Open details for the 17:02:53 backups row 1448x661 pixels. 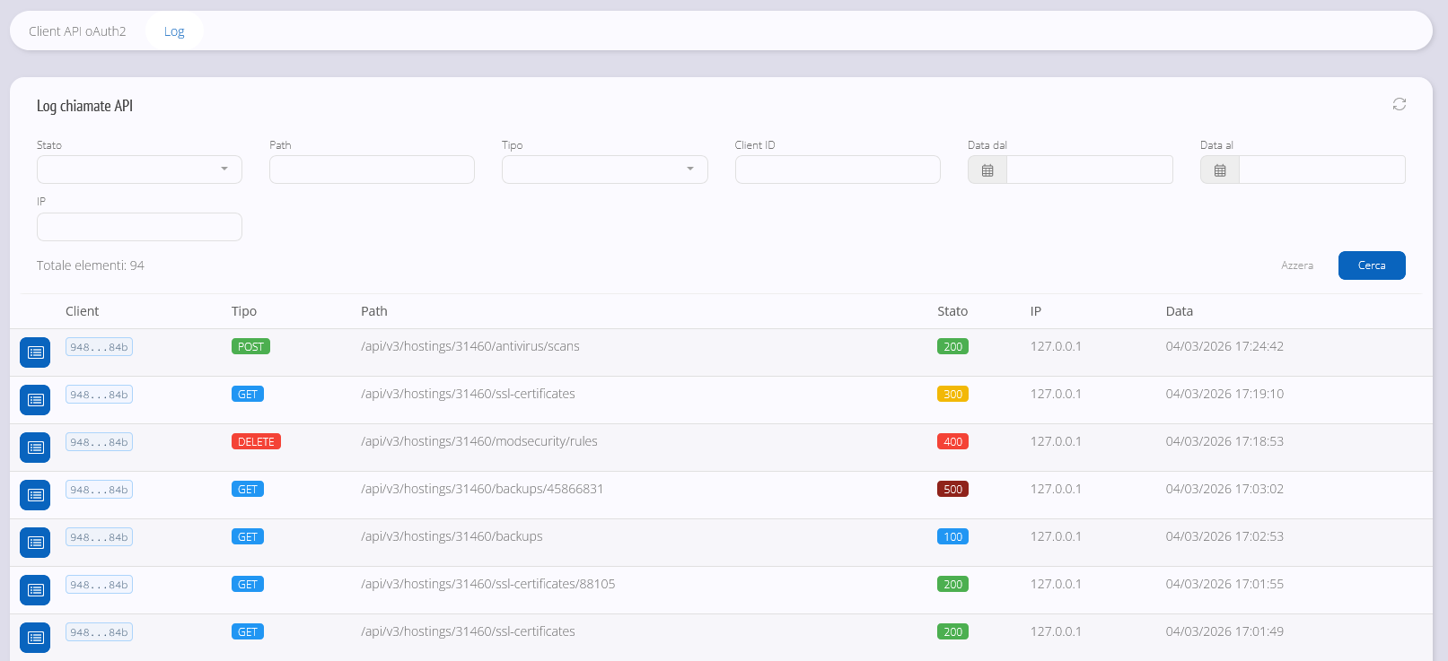point(35,543)
